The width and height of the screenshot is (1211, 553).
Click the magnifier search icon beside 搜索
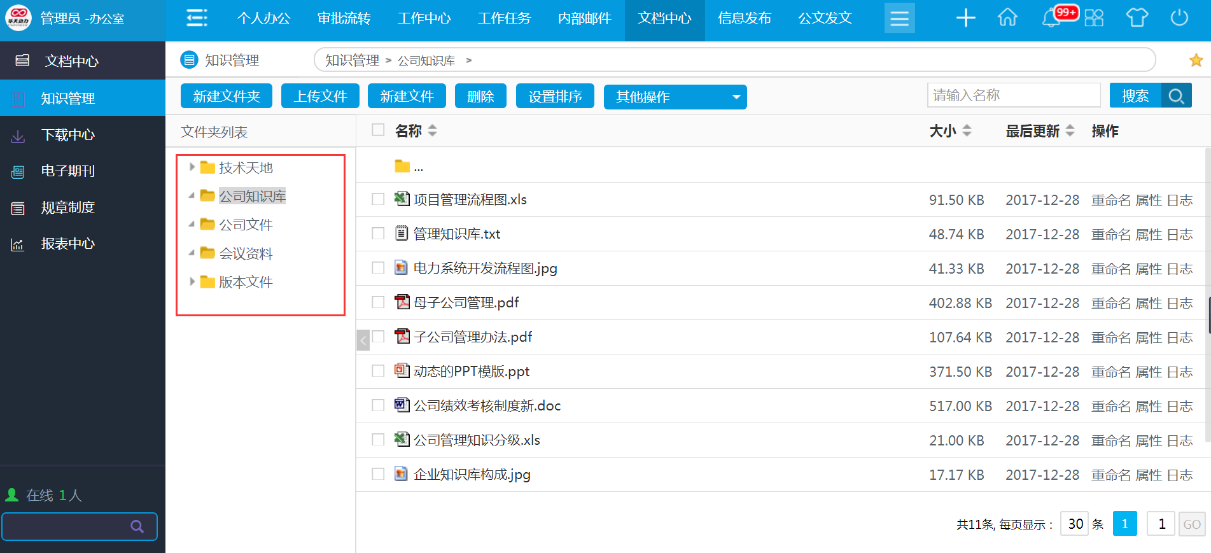coord(1176,96)
